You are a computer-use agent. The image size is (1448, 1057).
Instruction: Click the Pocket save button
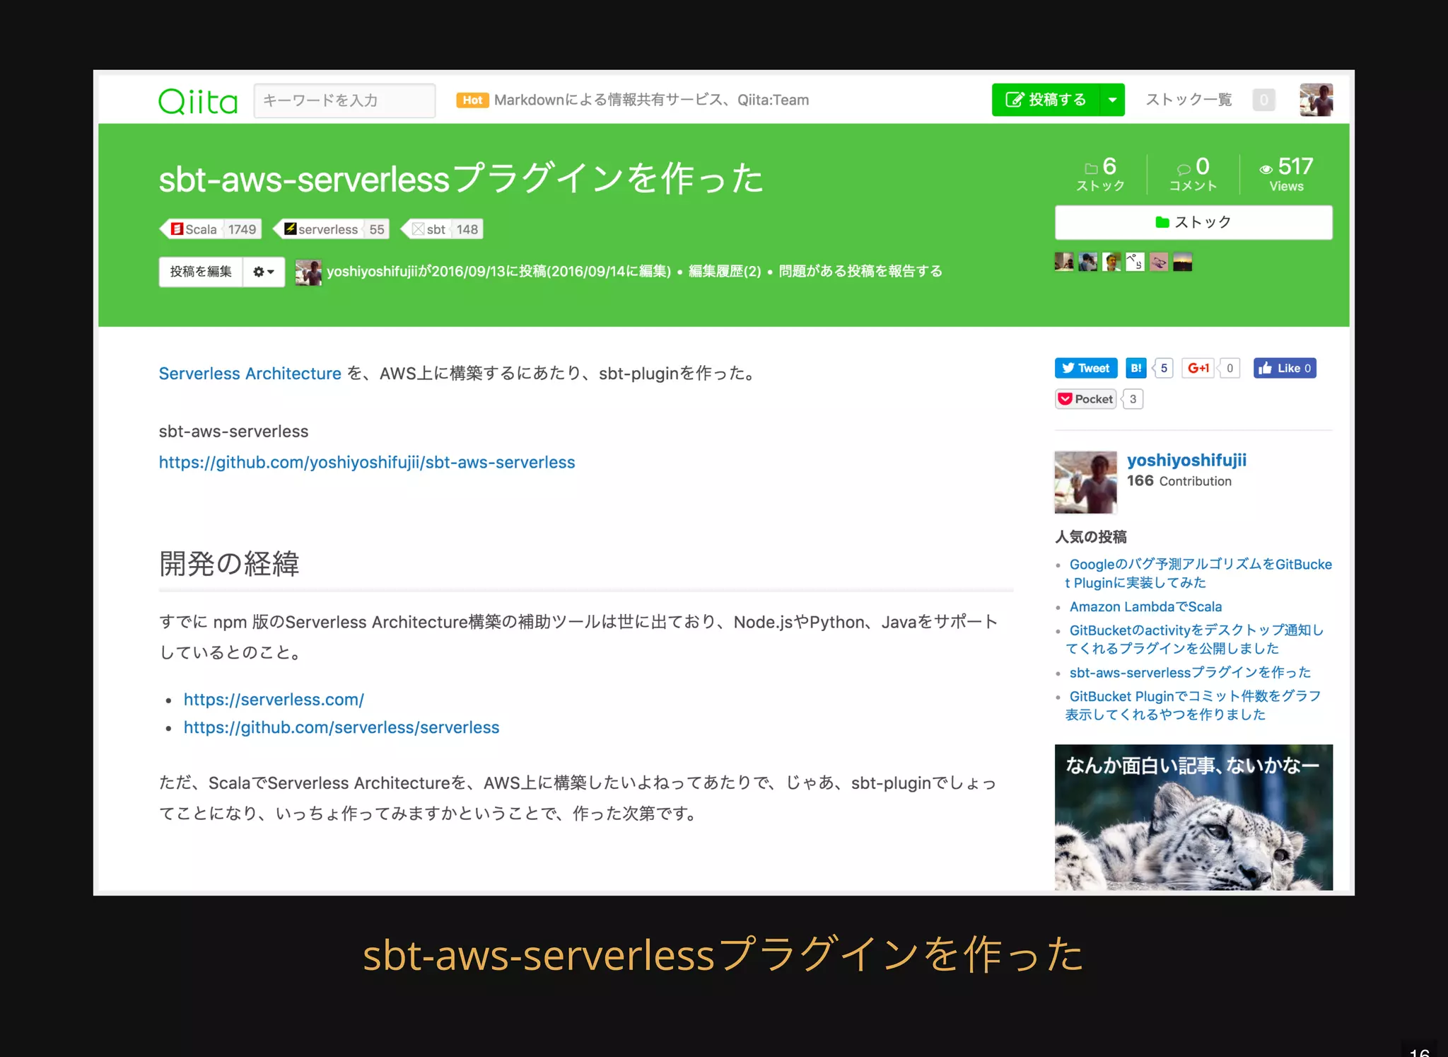(1085, 399)
